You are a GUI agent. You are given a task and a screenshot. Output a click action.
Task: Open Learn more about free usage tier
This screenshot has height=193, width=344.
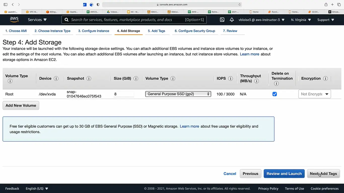(x=189, y=126)
